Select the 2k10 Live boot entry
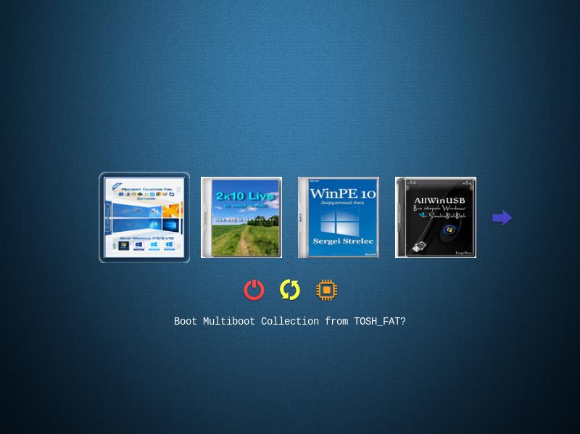580x434 pixels. click(x=241, y=217)
